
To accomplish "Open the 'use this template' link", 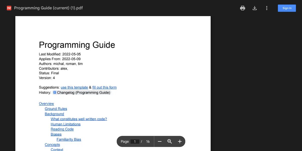I will [74, 87].
